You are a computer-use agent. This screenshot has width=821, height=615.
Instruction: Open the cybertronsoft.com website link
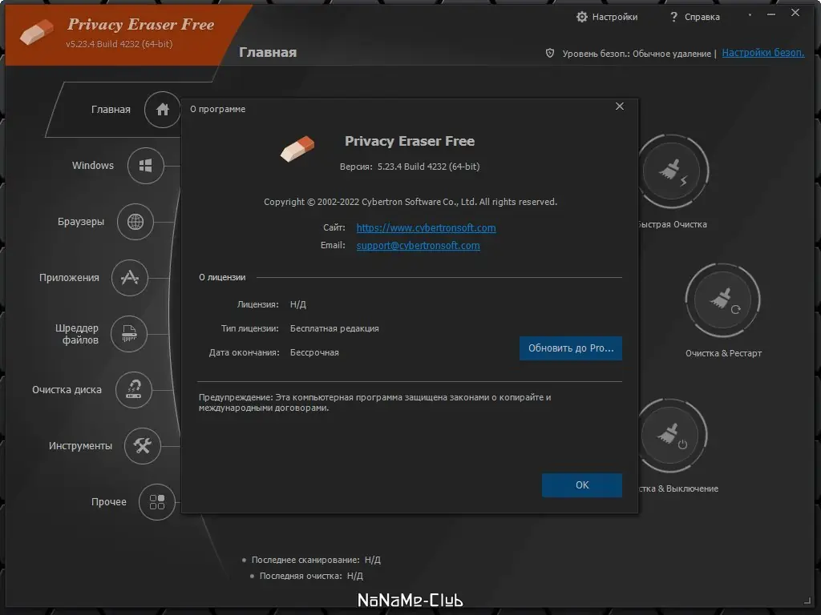pos(426,227)
